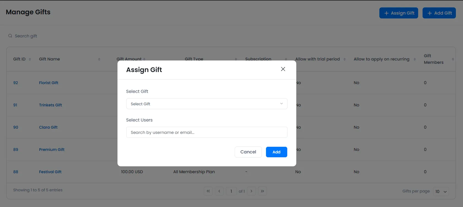Screen dimensions: 463x207
Task: Open the Select Gift dropdown
Action: [207, 104]
